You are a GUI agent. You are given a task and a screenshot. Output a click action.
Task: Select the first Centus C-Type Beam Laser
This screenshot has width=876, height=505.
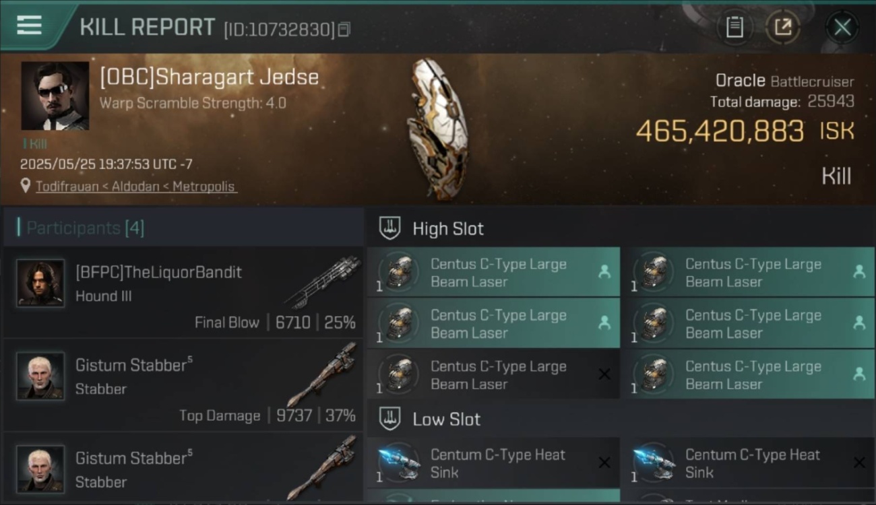point(493,272)
